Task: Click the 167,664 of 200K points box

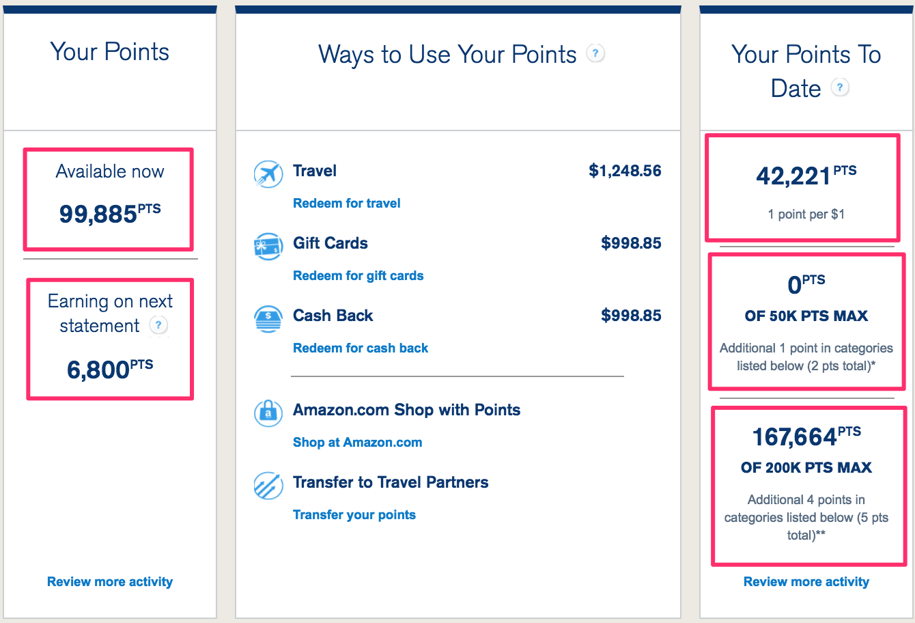Action: click(x=809, y=486)
